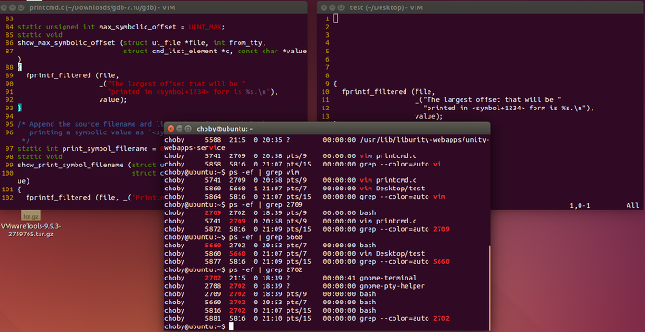Click 'grep --color=auto 2709' process row
The width and height of the screenshot is (645, 332).
pos(307,229)
